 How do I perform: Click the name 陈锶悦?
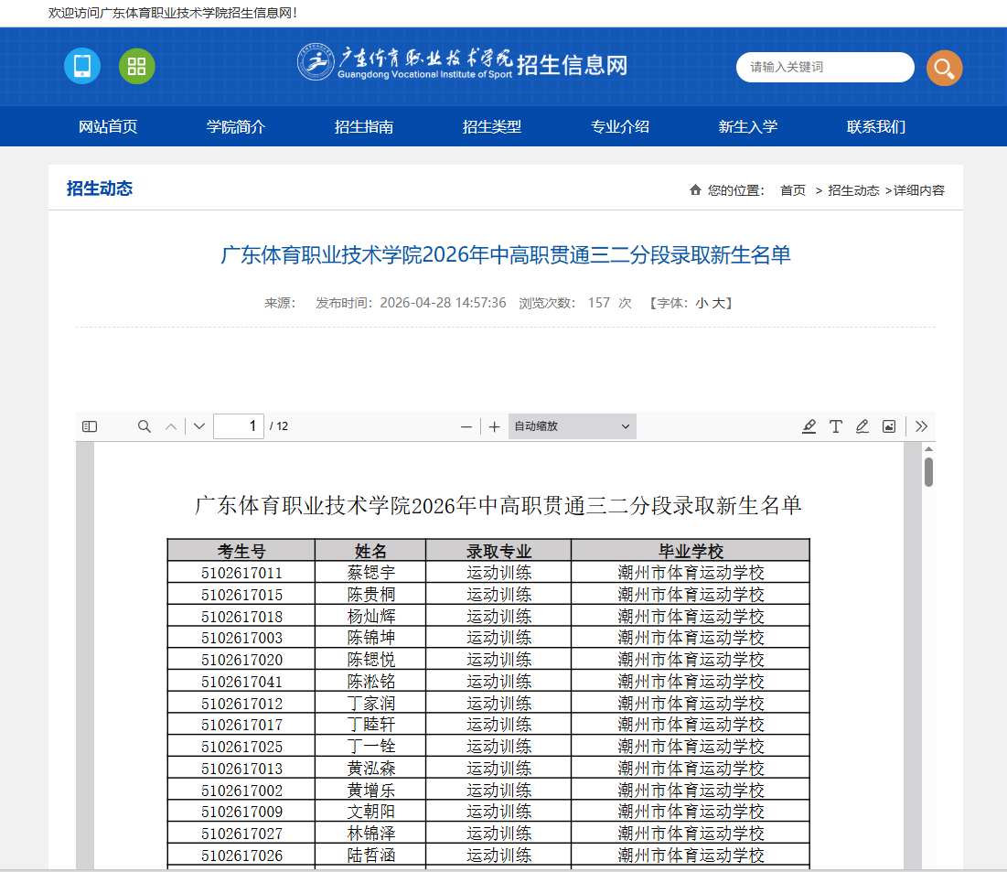[371, 660]
